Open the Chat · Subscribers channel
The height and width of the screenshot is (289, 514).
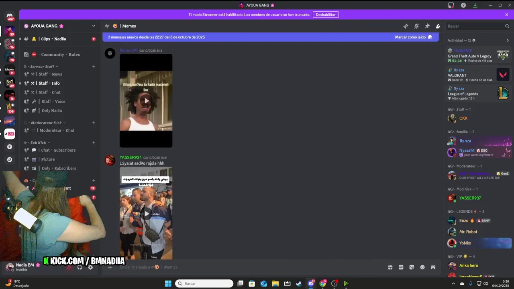60,150
